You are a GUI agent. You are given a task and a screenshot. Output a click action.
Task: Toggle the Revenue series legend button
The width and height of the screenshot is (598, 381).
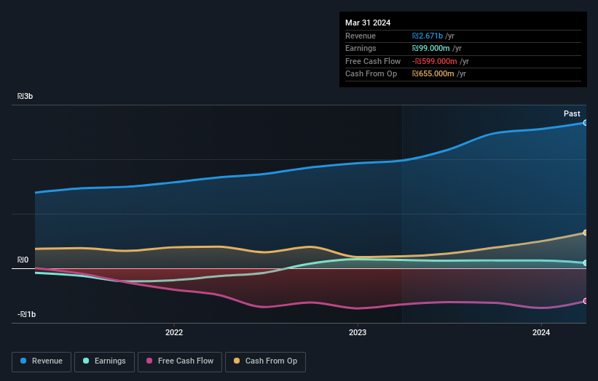click(x=42, y=361)
